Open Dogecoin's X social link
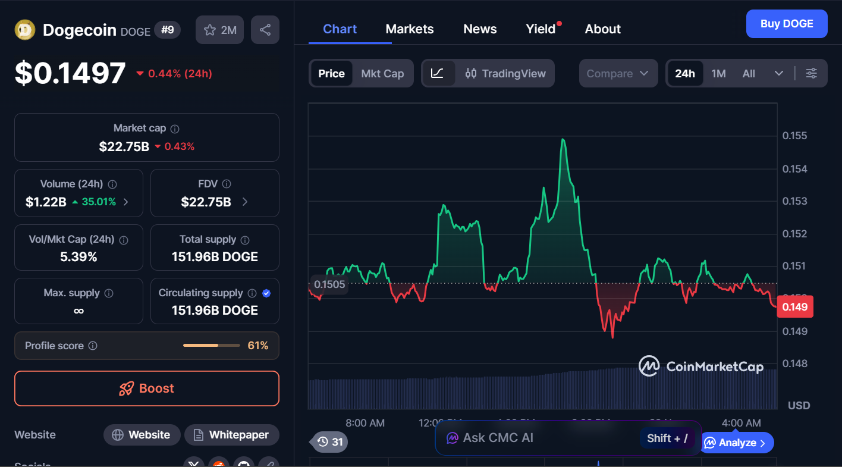 pos(193,463)
